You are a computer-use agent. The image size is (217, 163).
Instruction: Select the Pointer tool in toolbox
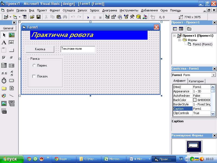tap(4, 35)
